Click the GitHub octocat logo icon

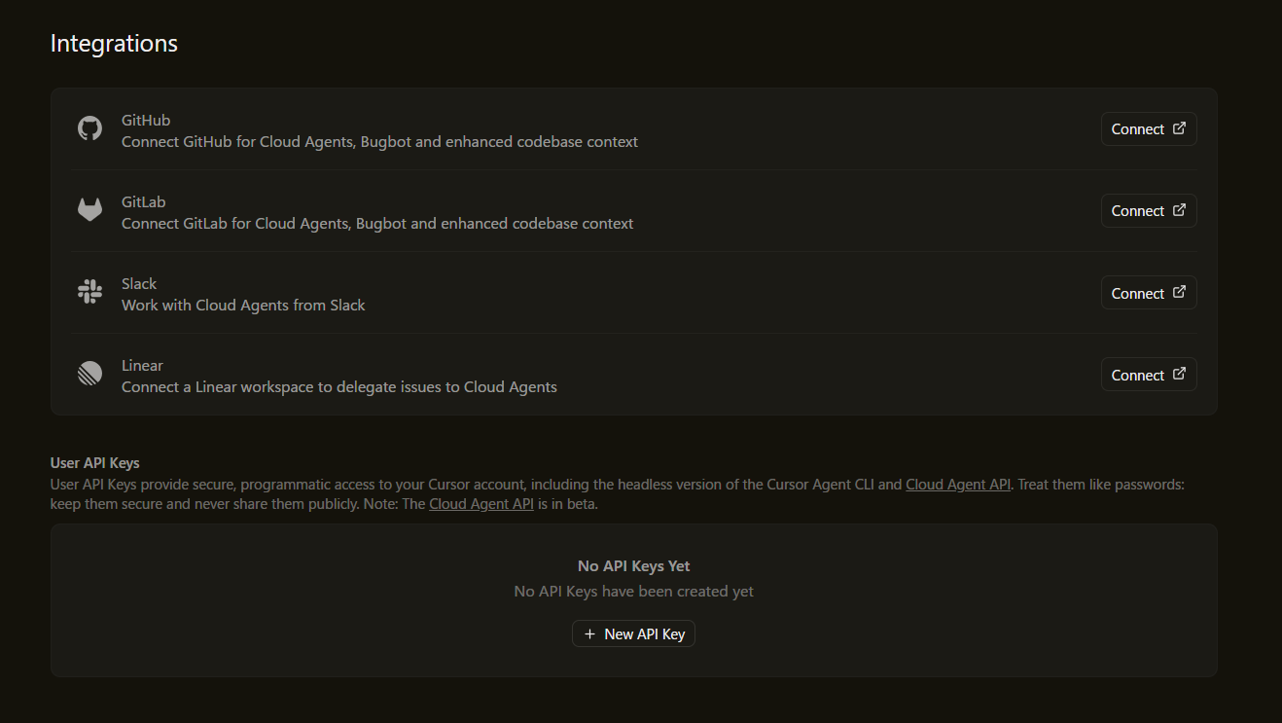point(89,129)
